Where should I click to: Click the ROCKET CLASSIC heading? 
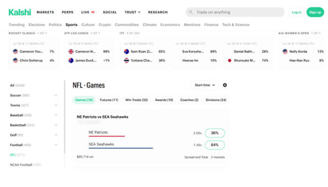(22, 33)
